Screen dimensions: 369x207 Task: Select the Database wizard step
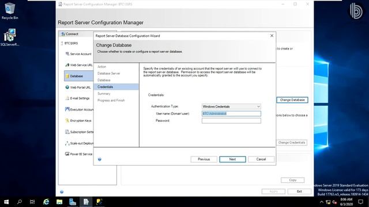[104, 80]
